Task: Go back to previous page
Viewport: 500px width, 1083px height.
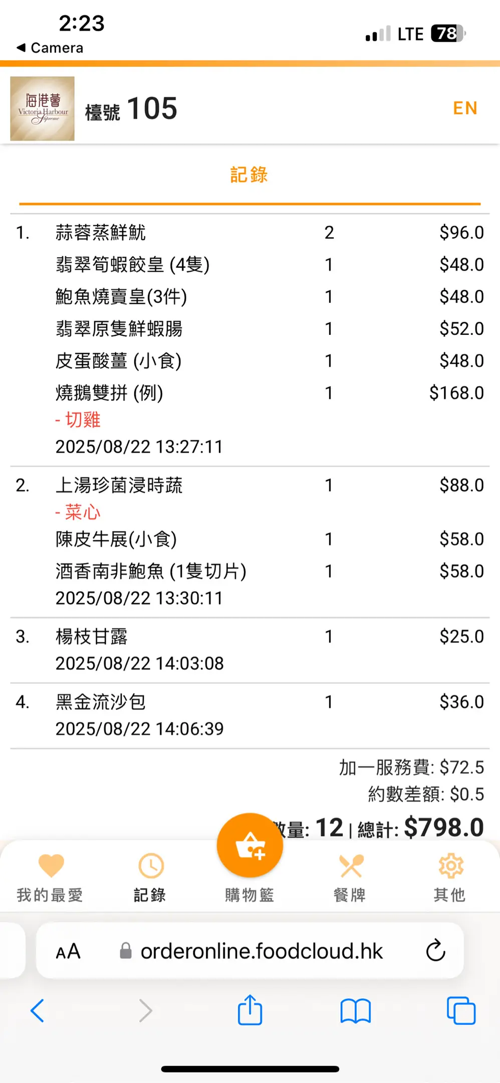Action: (38, 1010)
